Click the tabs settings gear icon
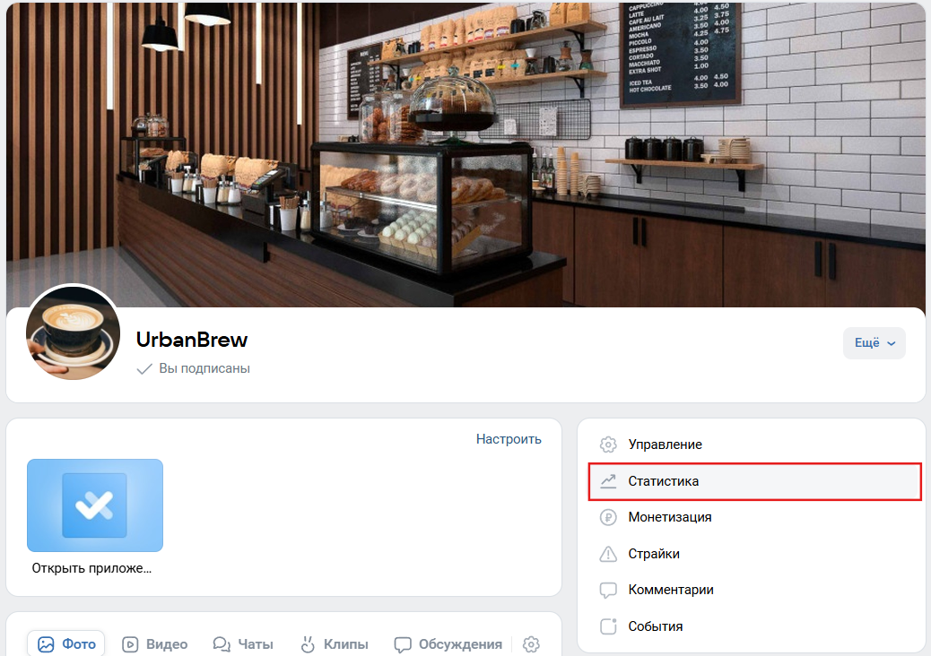 (531, 644)
